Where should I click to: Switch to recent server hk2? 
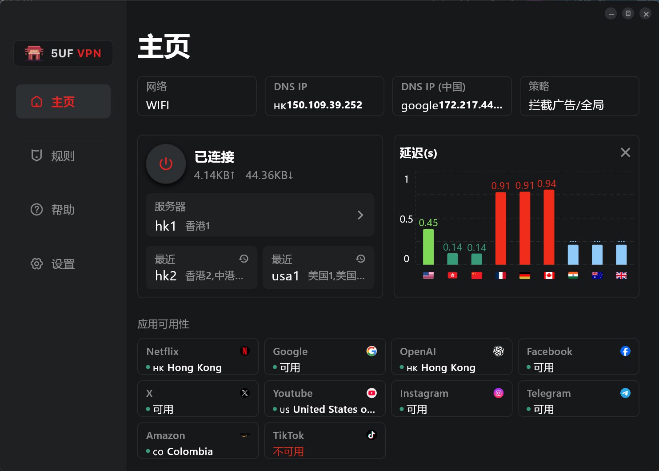(202, 268)
